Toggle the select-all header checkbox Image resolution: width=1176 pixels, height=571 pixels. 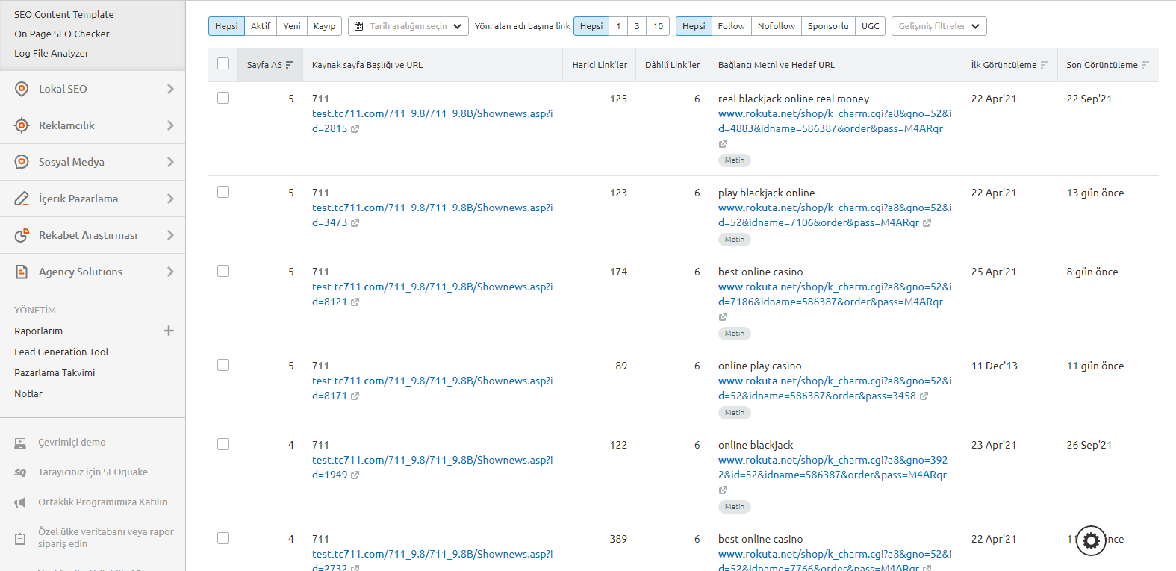pos(223,63)
